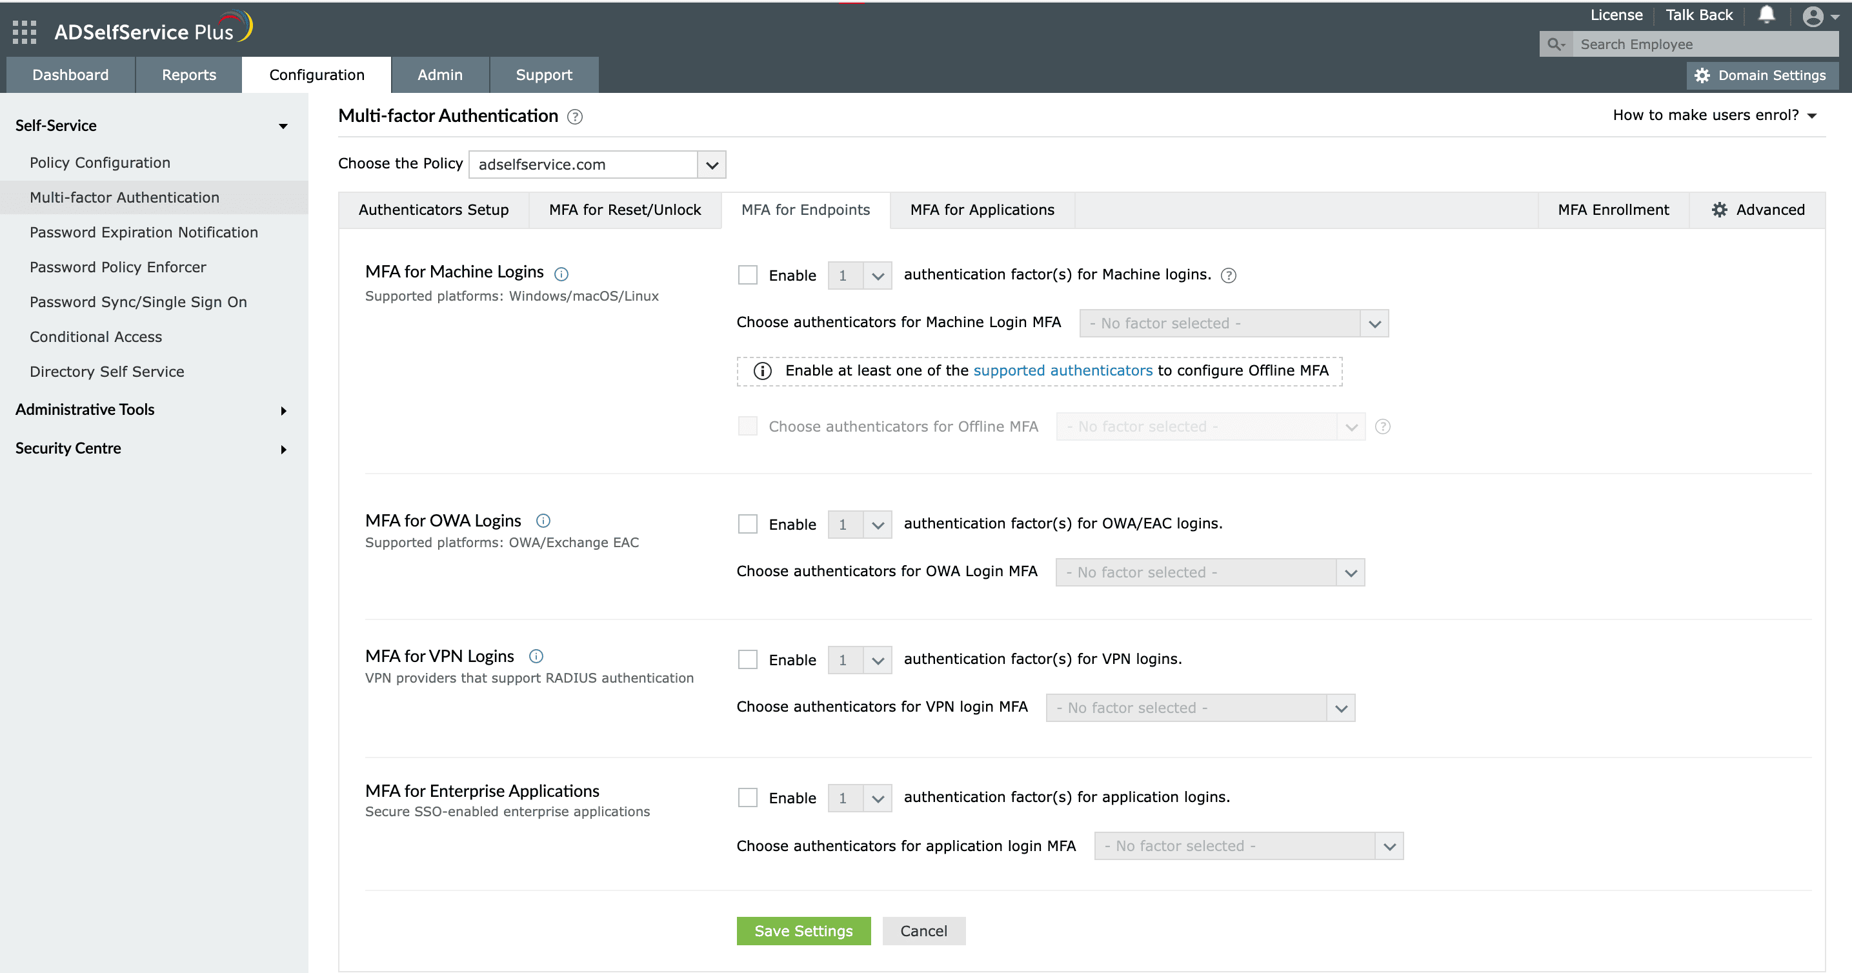Click info icon next to MFA for Machine Logins

[561, 274]
